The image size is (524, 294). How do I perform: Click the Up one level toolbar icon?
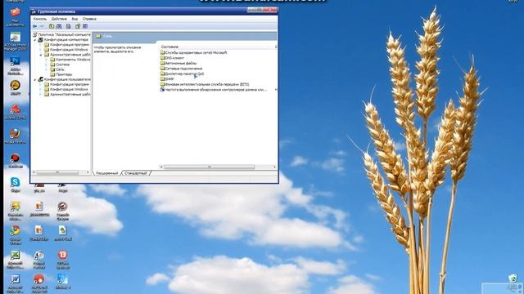point(52,26)
